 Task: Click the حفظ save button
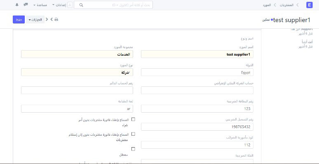(x=19, y=19)
